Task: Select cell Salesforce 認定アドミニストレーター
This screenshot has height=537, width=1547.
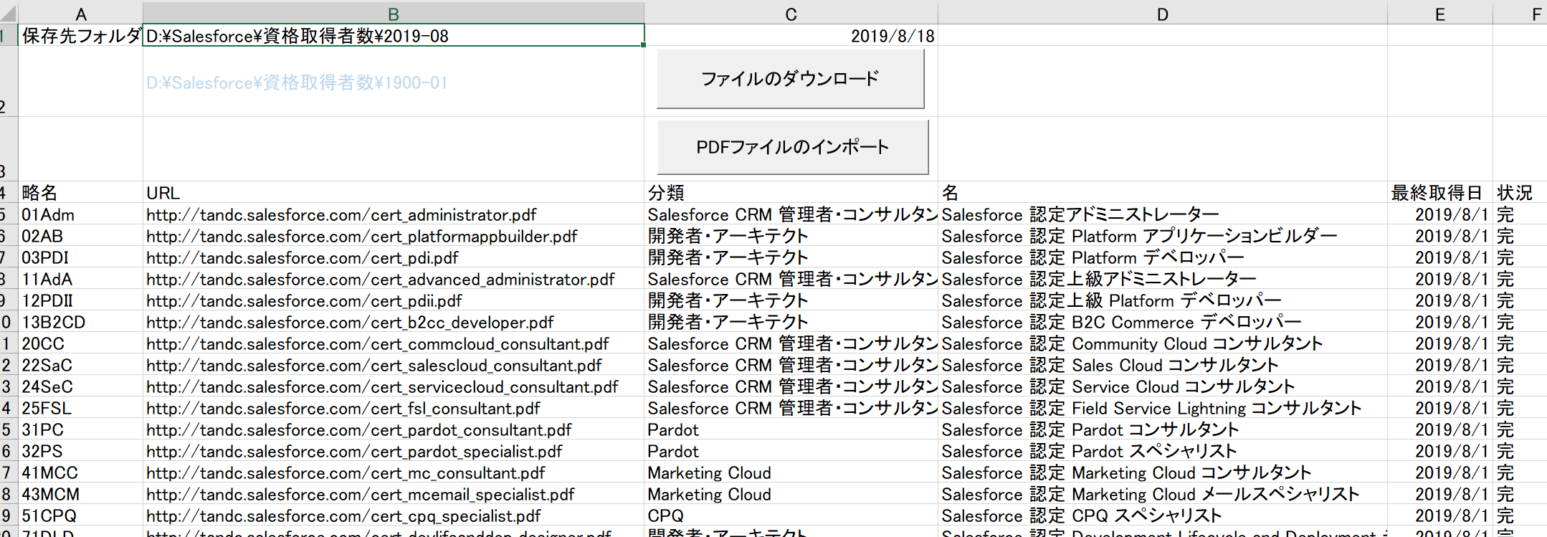Action: 1162,214
